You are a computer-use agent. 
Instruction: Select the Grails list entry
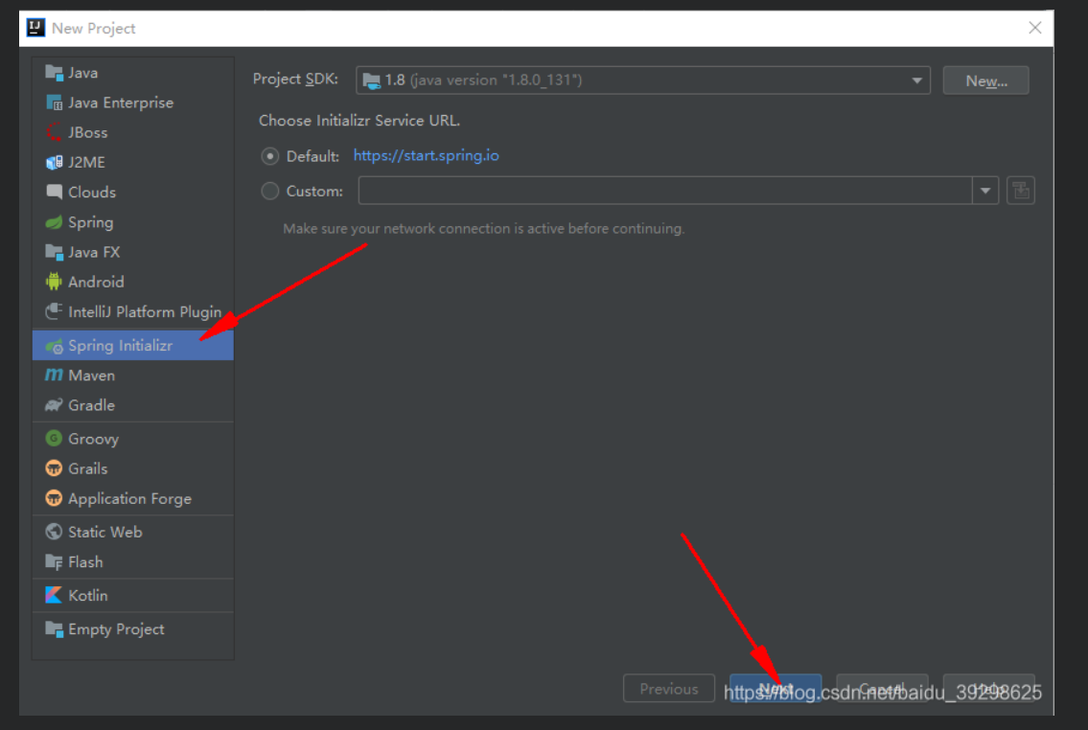click(133, 468)
